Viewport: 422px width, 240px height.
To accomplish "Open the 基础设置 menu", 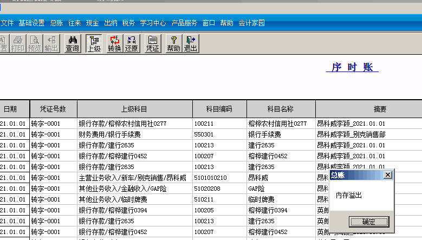I will [x=31, y=23].
